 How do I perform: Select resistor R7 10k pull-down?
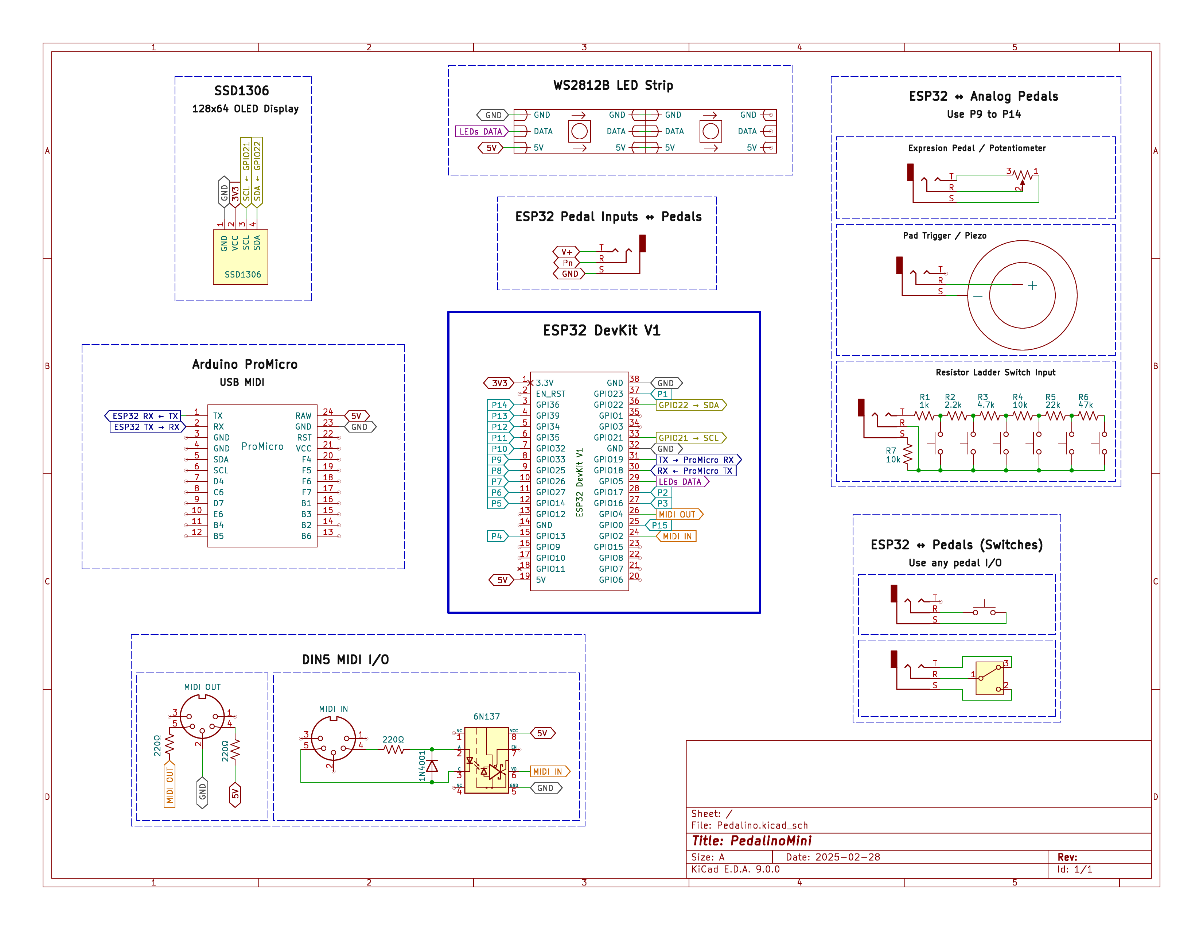click(908, 454)
